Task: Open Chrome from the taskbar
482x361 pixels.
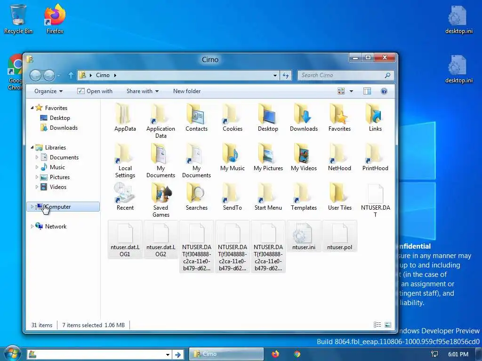Action: (297, 354)
